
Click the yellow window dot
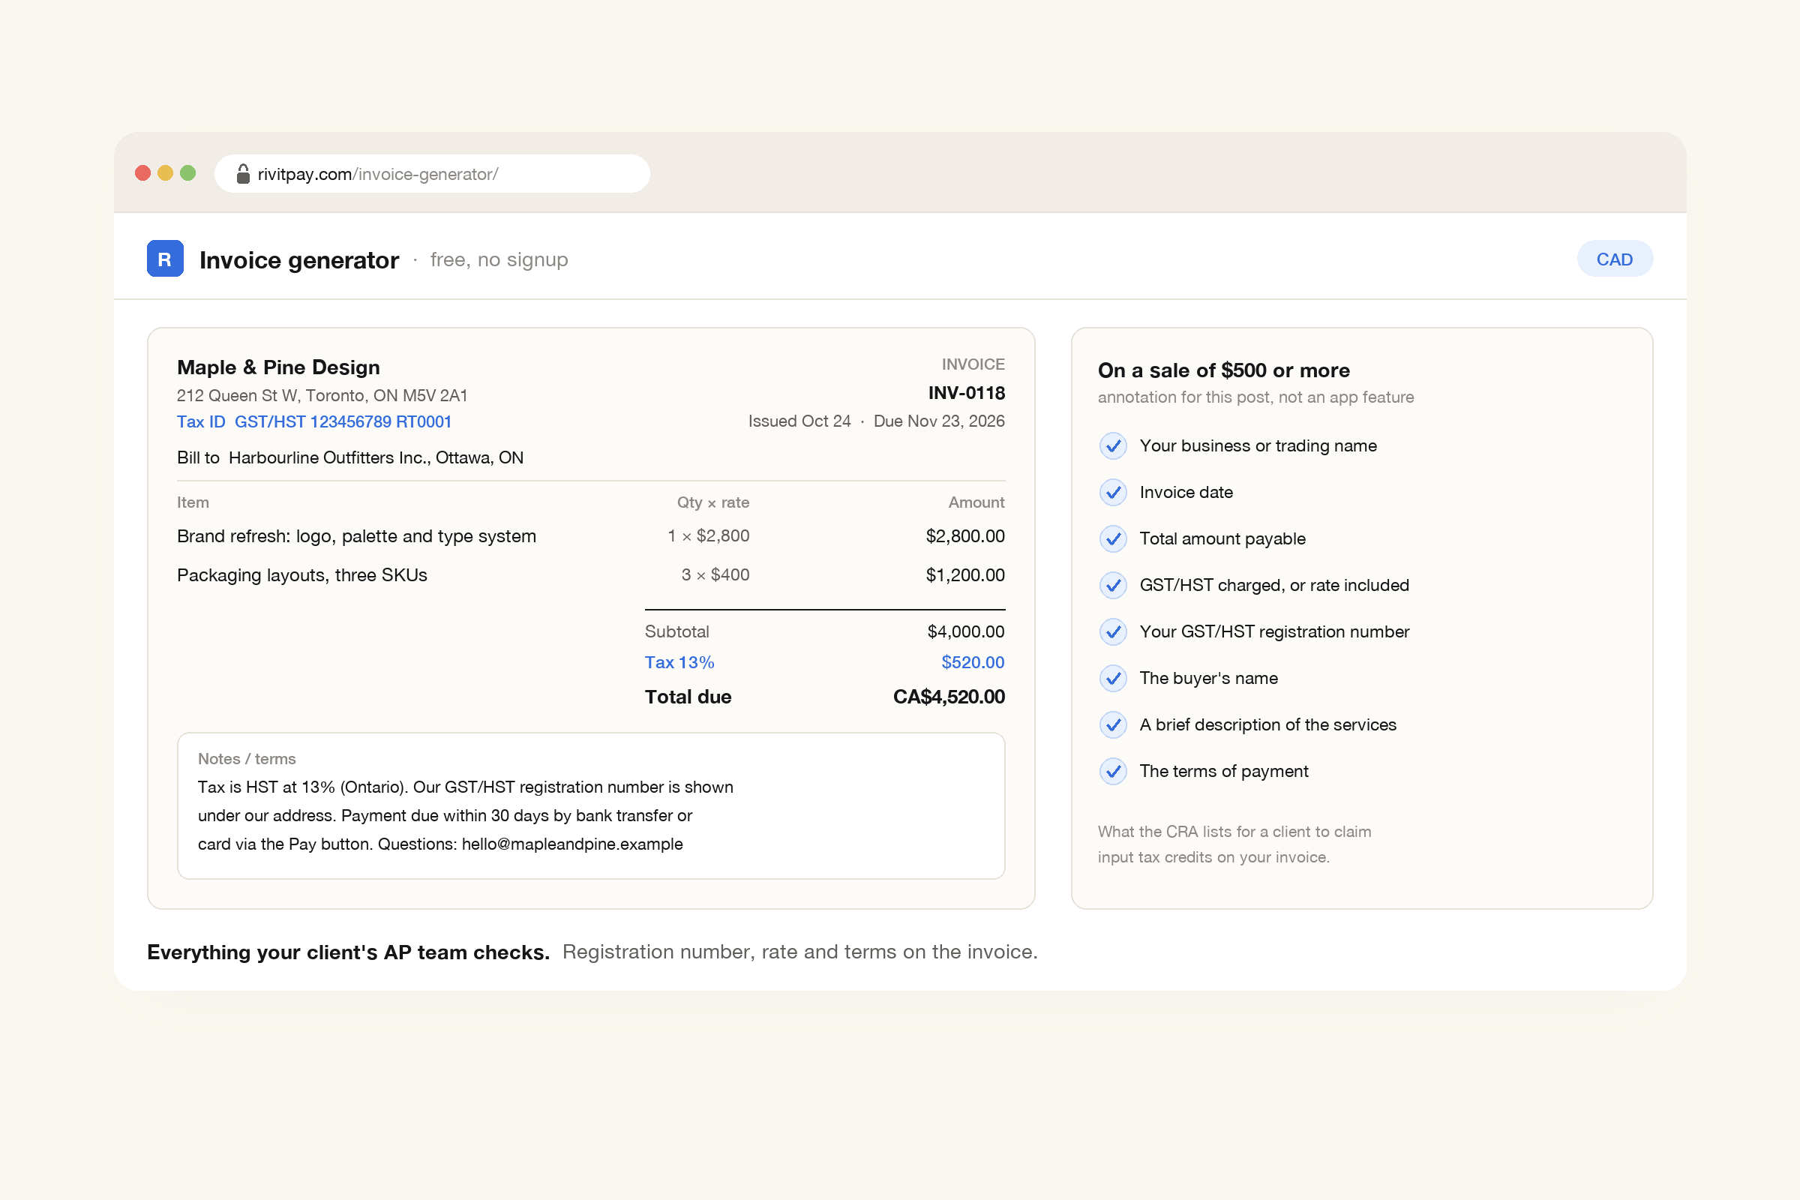coord(165,173)
